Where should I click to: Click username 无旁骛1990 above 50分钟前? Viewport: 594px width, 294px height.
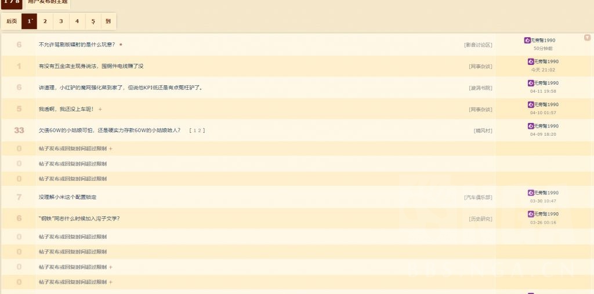click(x=543, y=40)
